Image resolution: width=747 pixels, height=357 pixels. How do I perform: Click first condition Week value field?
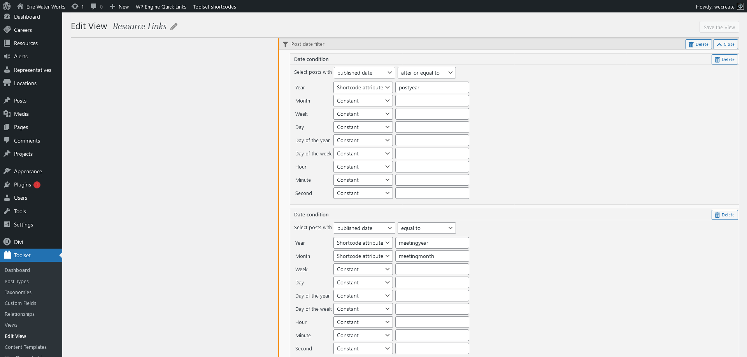pos(432,114)
